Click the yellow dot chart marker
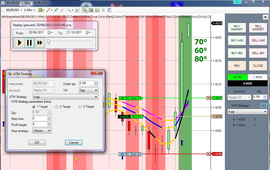This screenshot has height=170, width=270. point(76,159)
